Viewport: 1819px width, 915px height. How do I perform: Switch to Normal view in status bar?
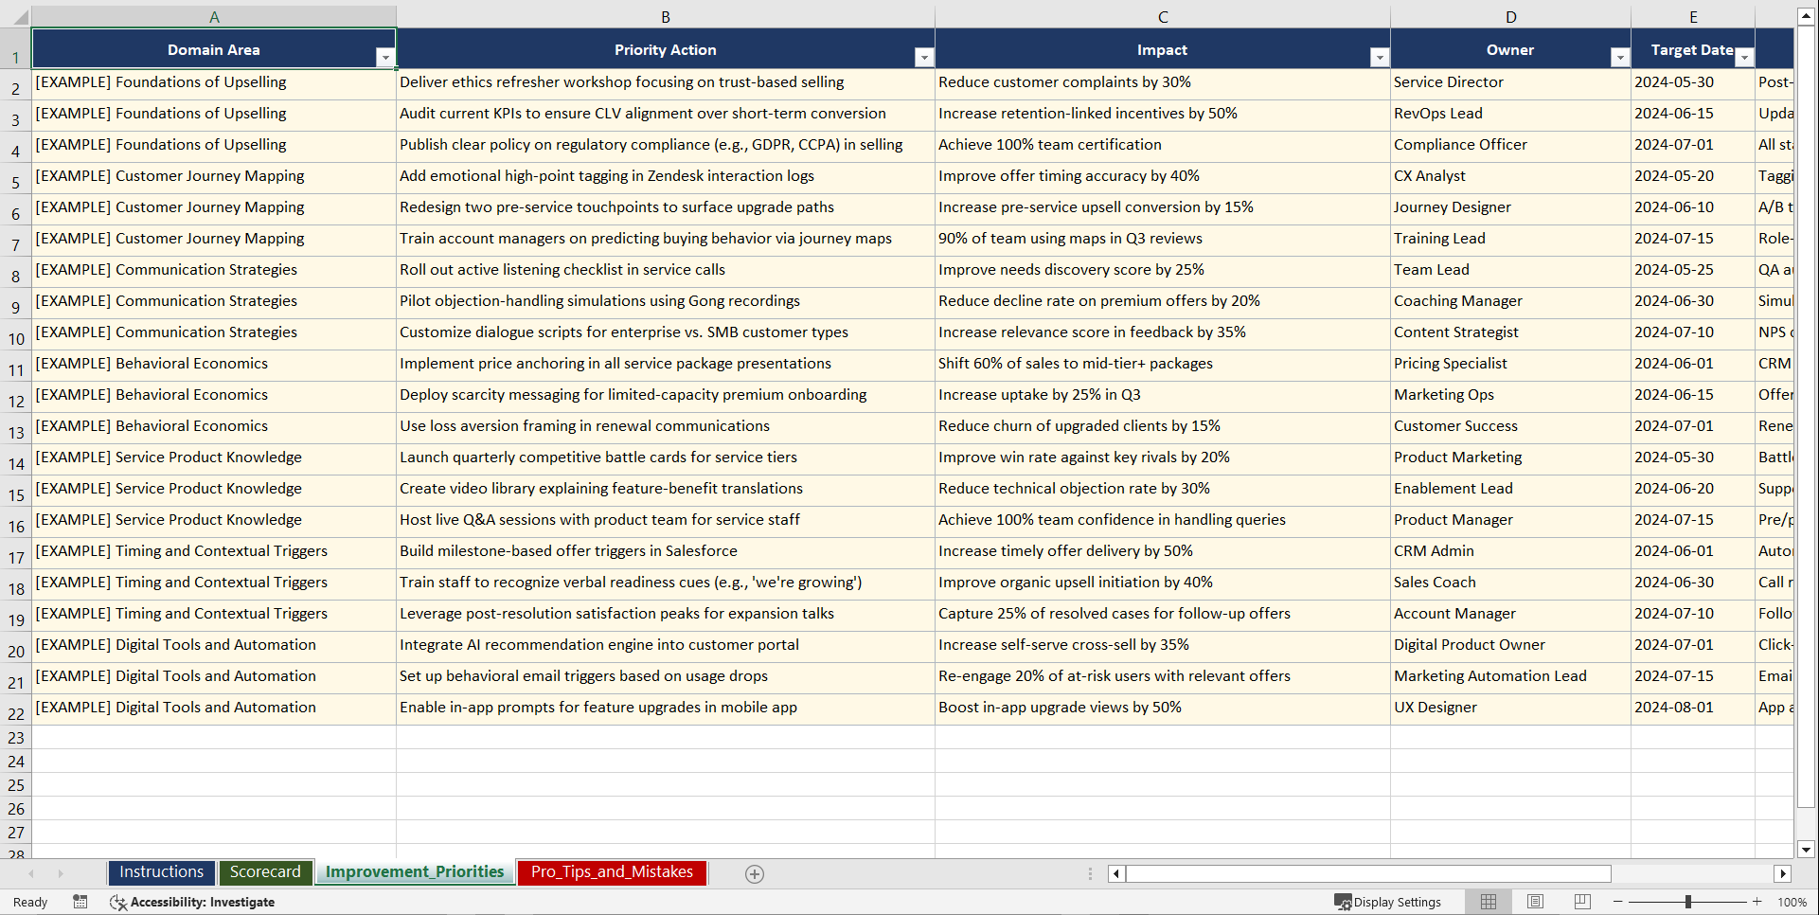pos(1488,902)
